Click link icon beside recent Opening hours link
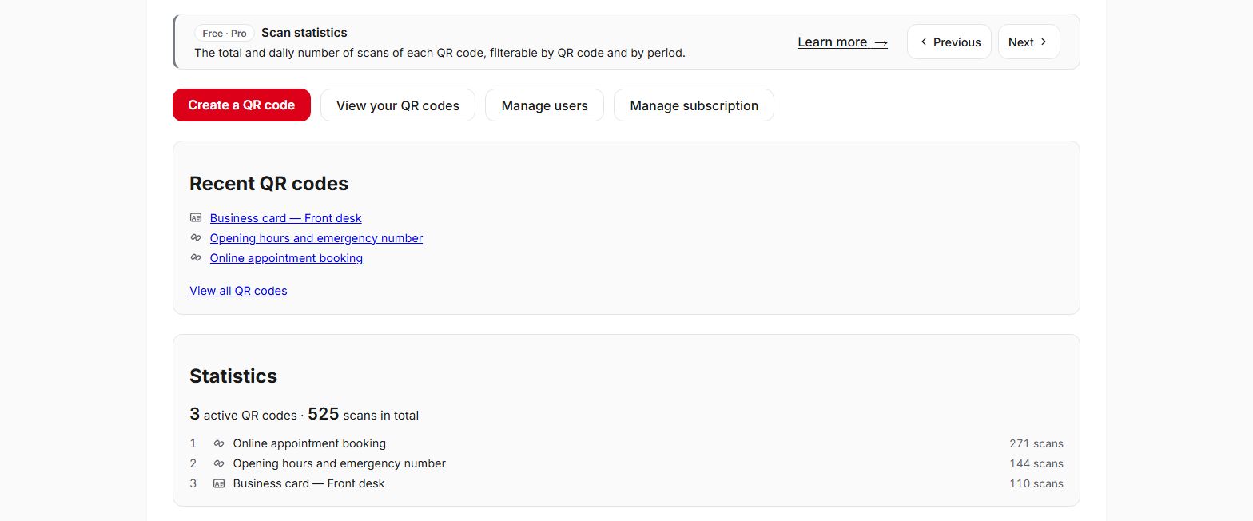Image resolution: width=1253 pixels, height=521 pixels. click(196, 237)
